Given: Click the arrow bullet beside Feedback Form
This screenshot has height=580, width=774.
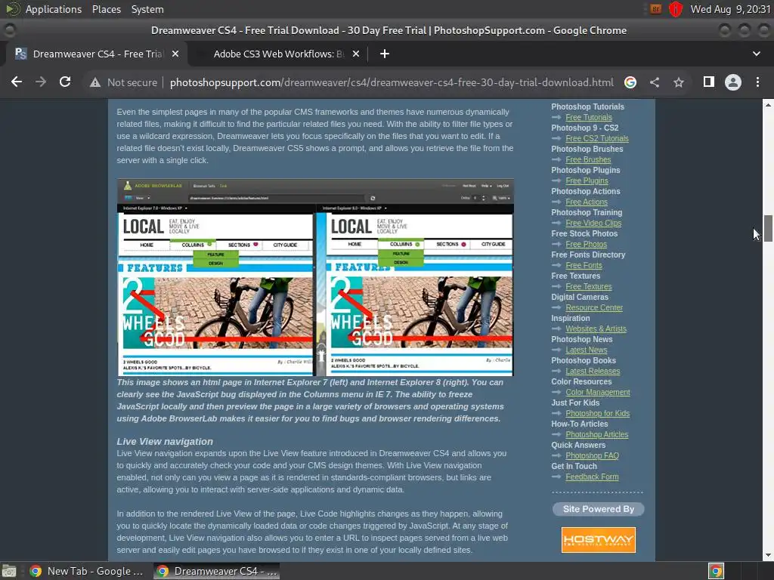Looking at the screenshot, I should [556, 477].
